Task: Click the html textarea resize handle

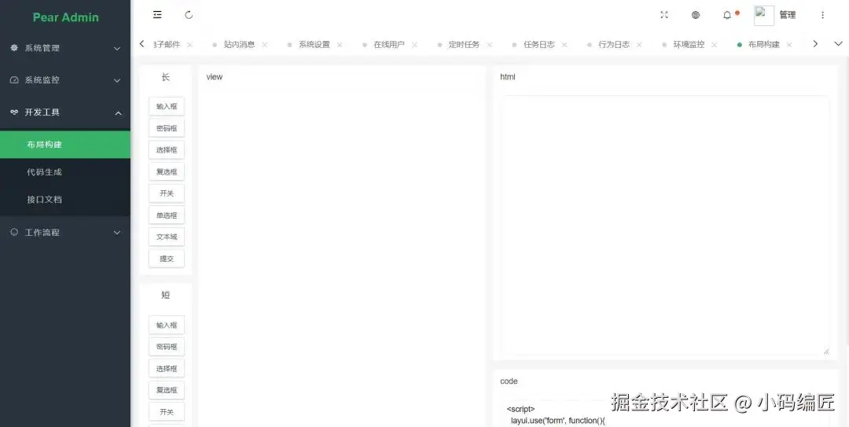Action: 825,352
